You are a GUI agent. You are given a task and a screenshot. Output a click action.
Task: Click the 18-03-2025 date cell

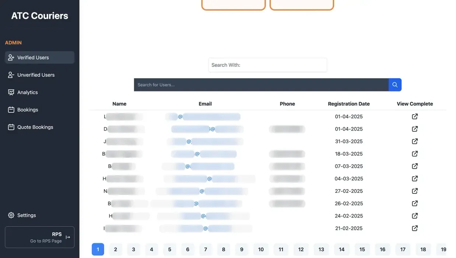[349, 154]
